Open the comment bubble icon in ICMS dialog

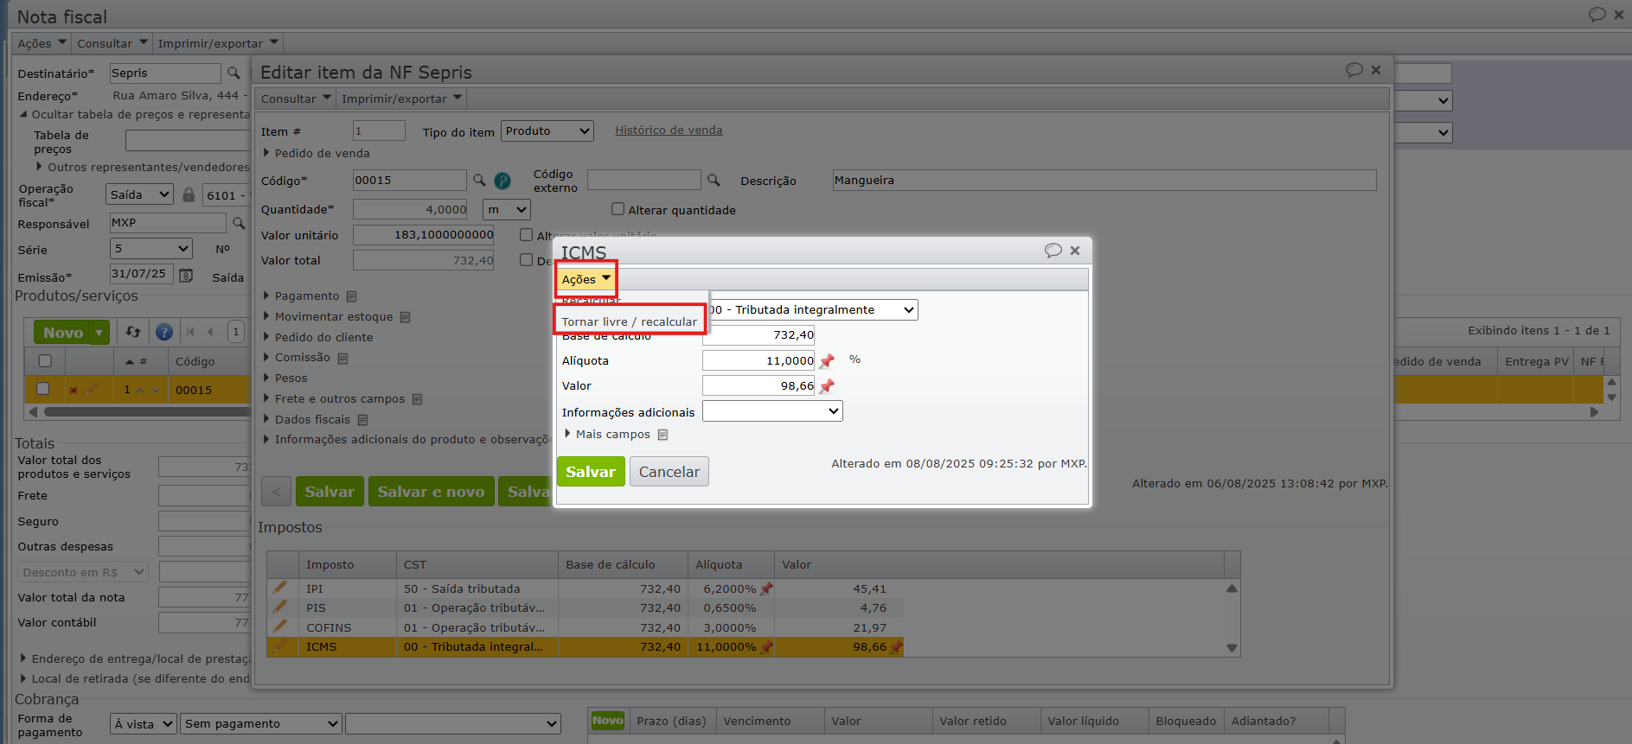(1053, 251)
